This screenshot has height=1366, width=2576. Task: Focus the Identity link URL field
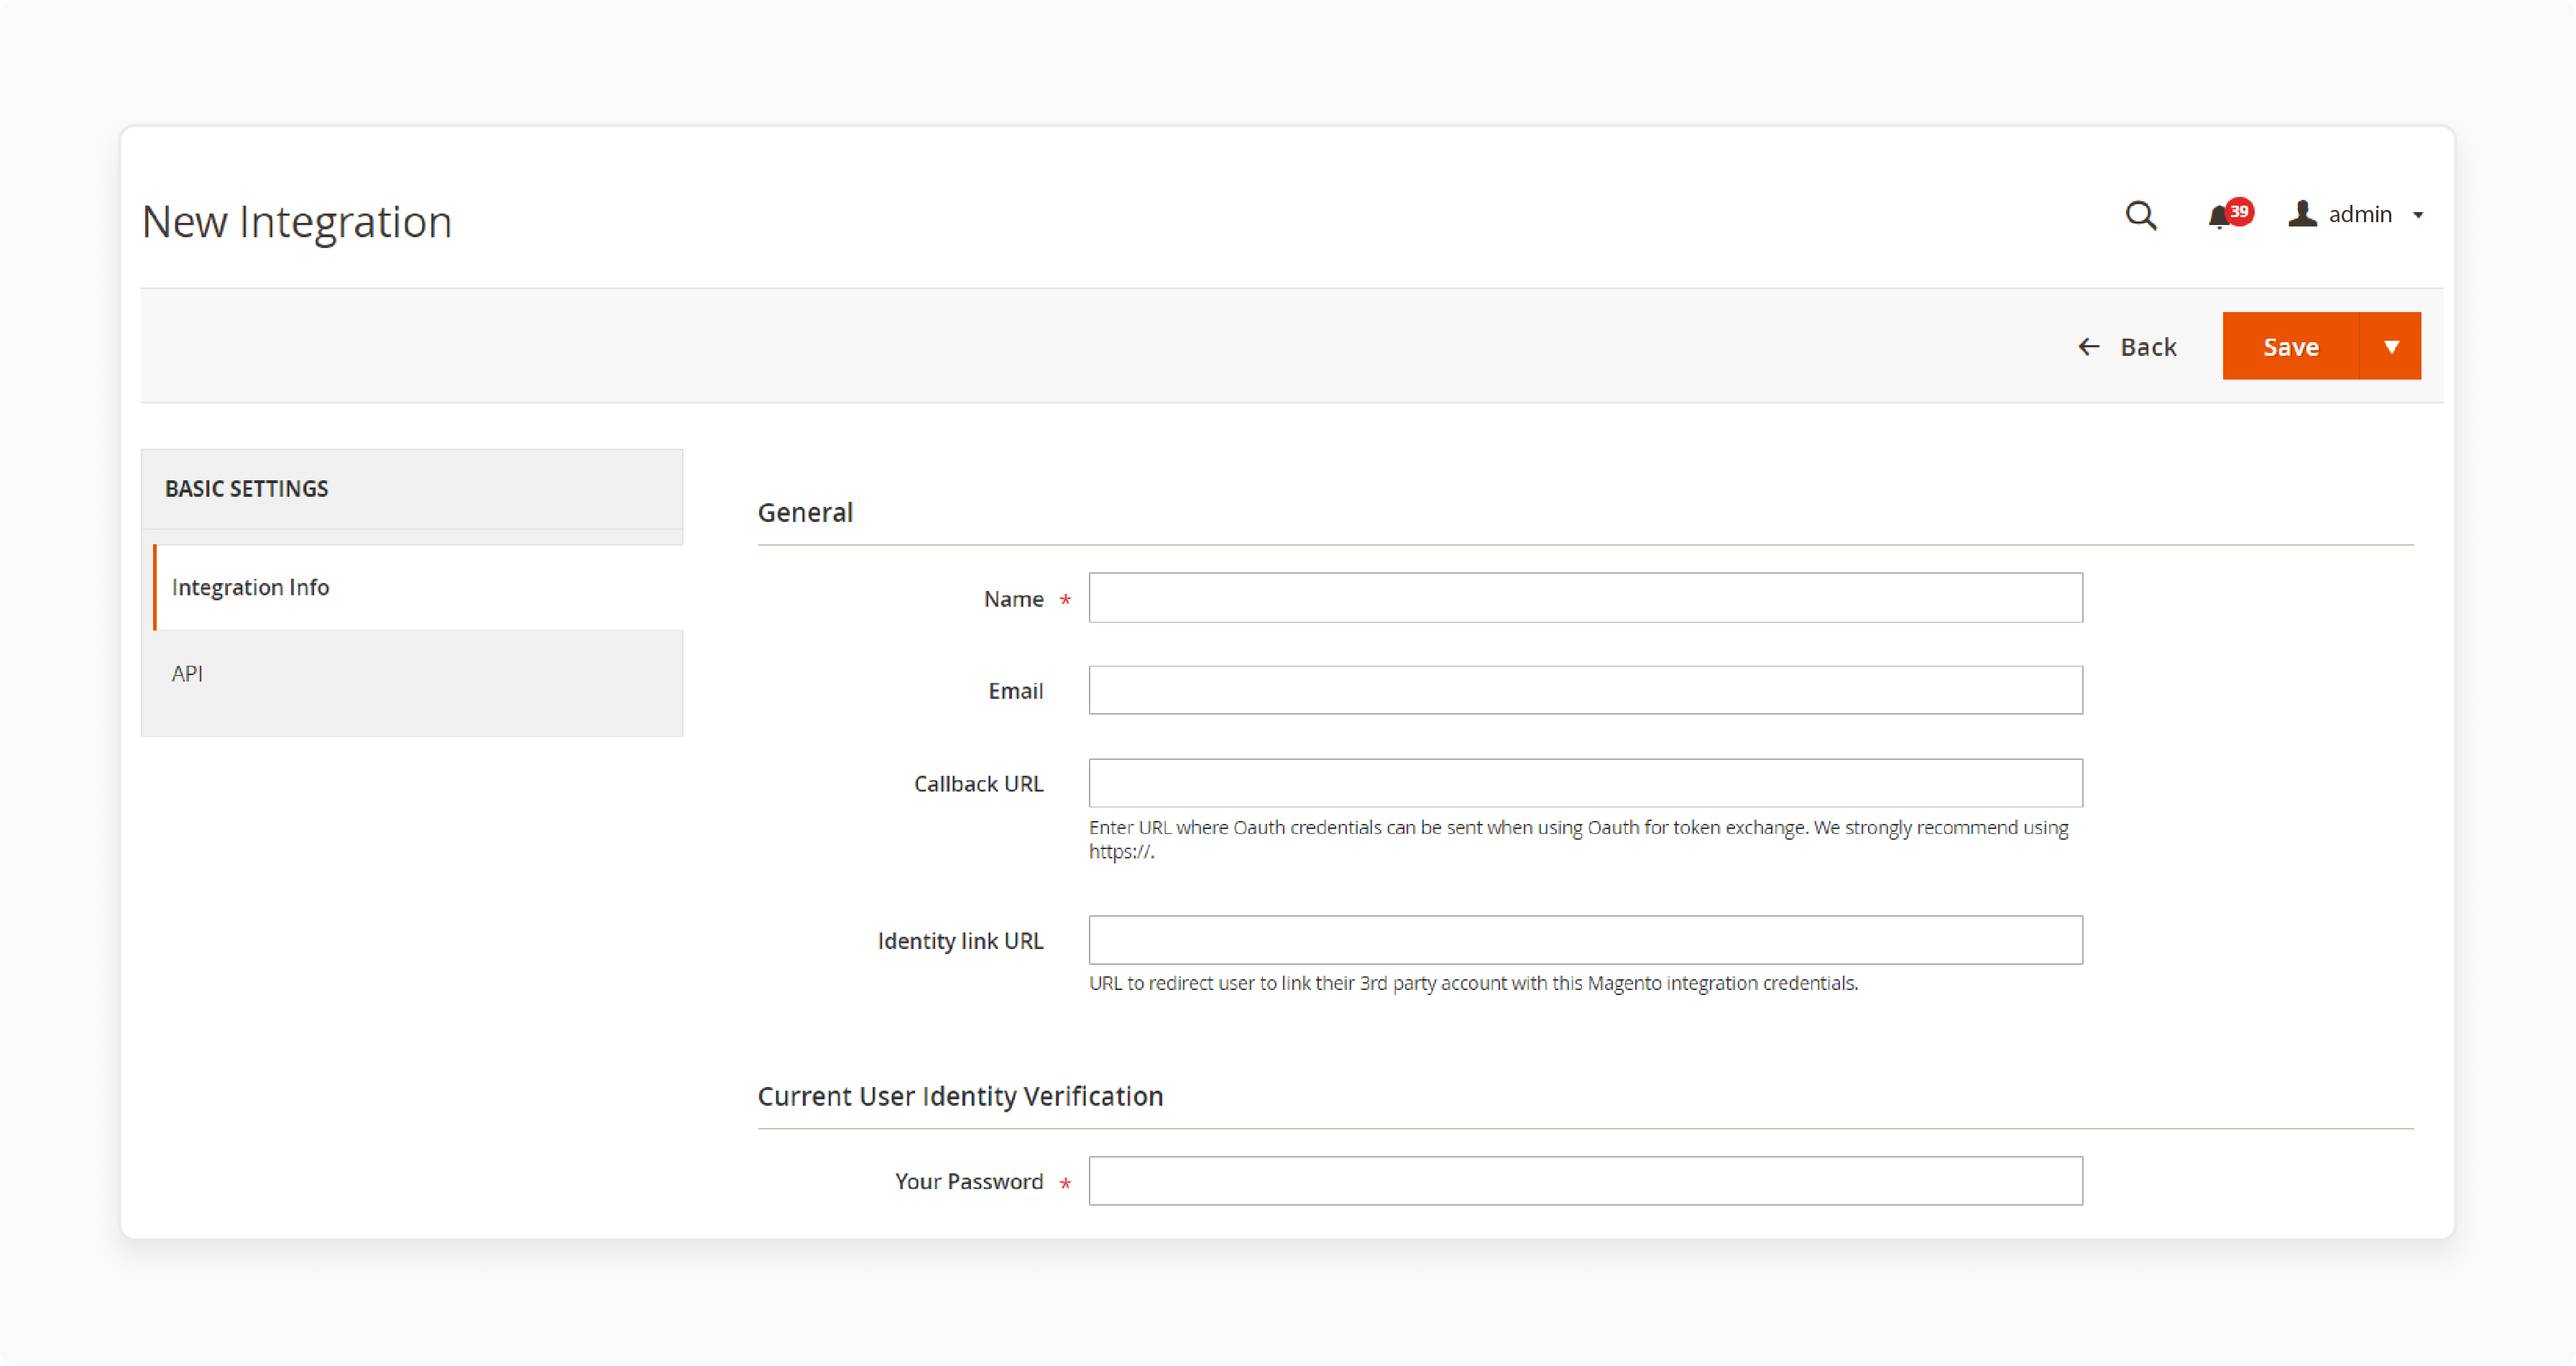1585,940
